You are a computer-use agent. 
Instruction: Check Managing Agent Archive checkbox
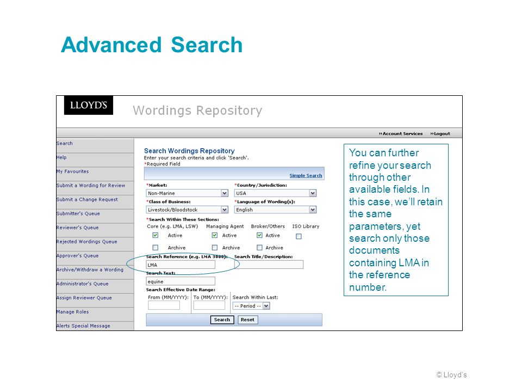pos(215,248)
